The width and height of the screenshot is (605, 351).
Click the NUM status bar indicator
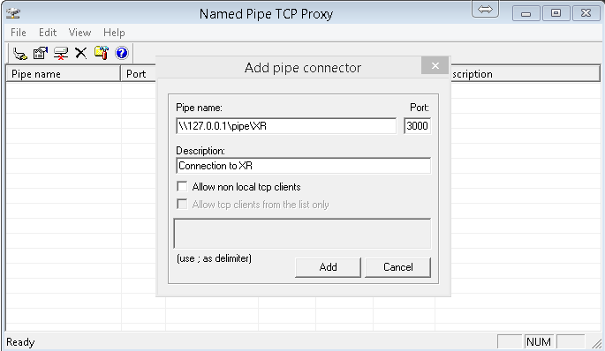click(x=538, y=342)
